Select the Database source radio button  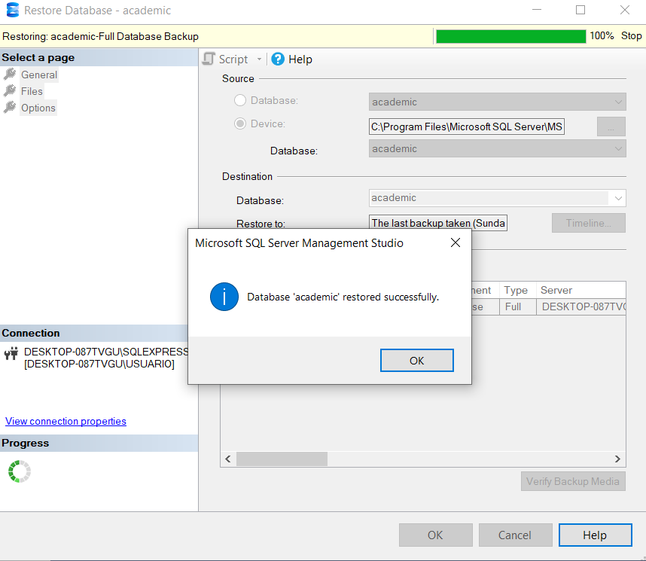[x=240, y=100]
